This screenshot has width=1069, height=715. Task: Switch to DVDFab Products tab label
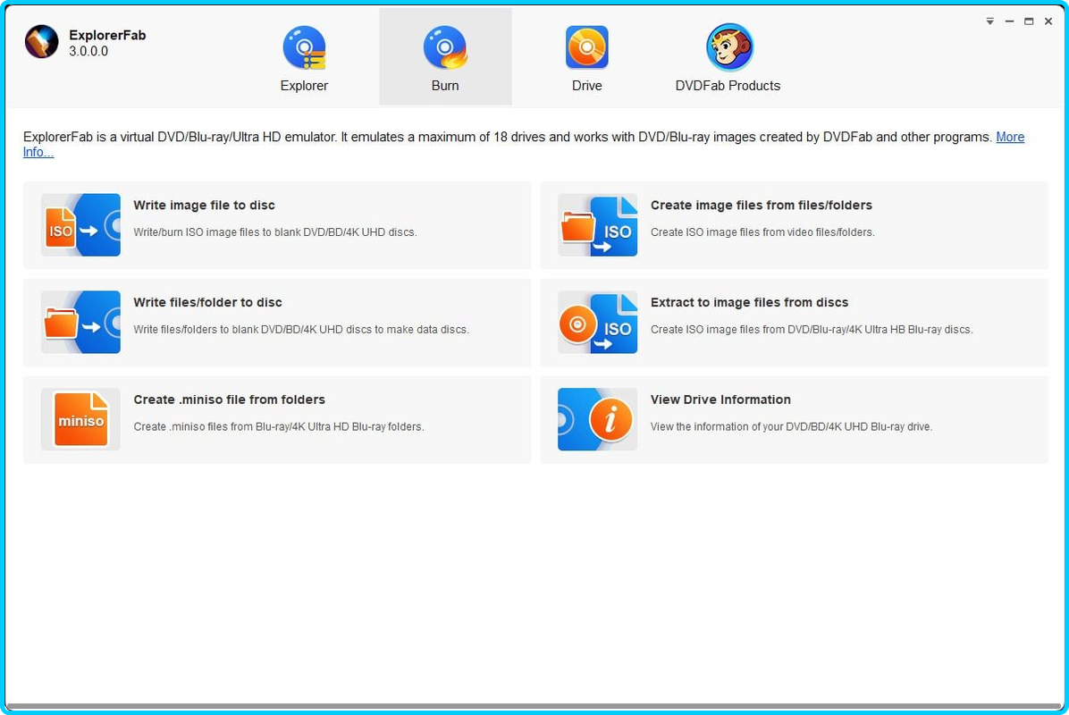(728, 86)
